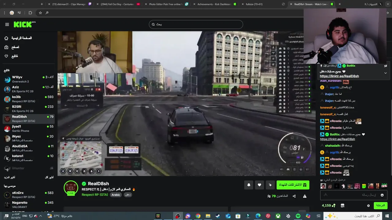Open the Following sidebar item with heart

[x=11, y=56]
